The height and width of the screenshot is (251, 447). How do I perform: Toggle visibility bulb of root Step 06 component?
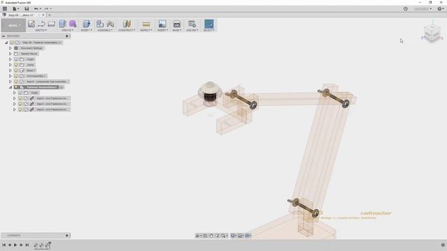point(12,43)
